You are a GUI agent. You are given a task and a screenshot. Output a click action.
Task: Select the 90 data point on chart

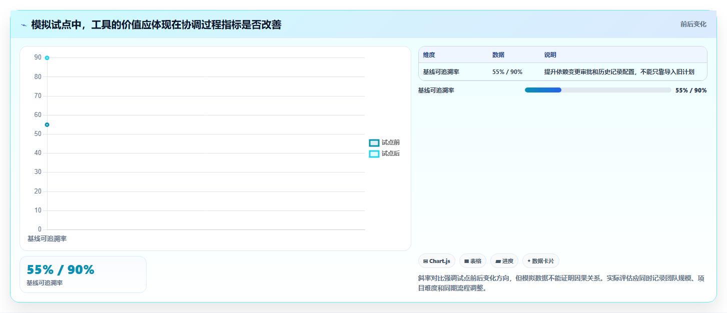point(47,58)
